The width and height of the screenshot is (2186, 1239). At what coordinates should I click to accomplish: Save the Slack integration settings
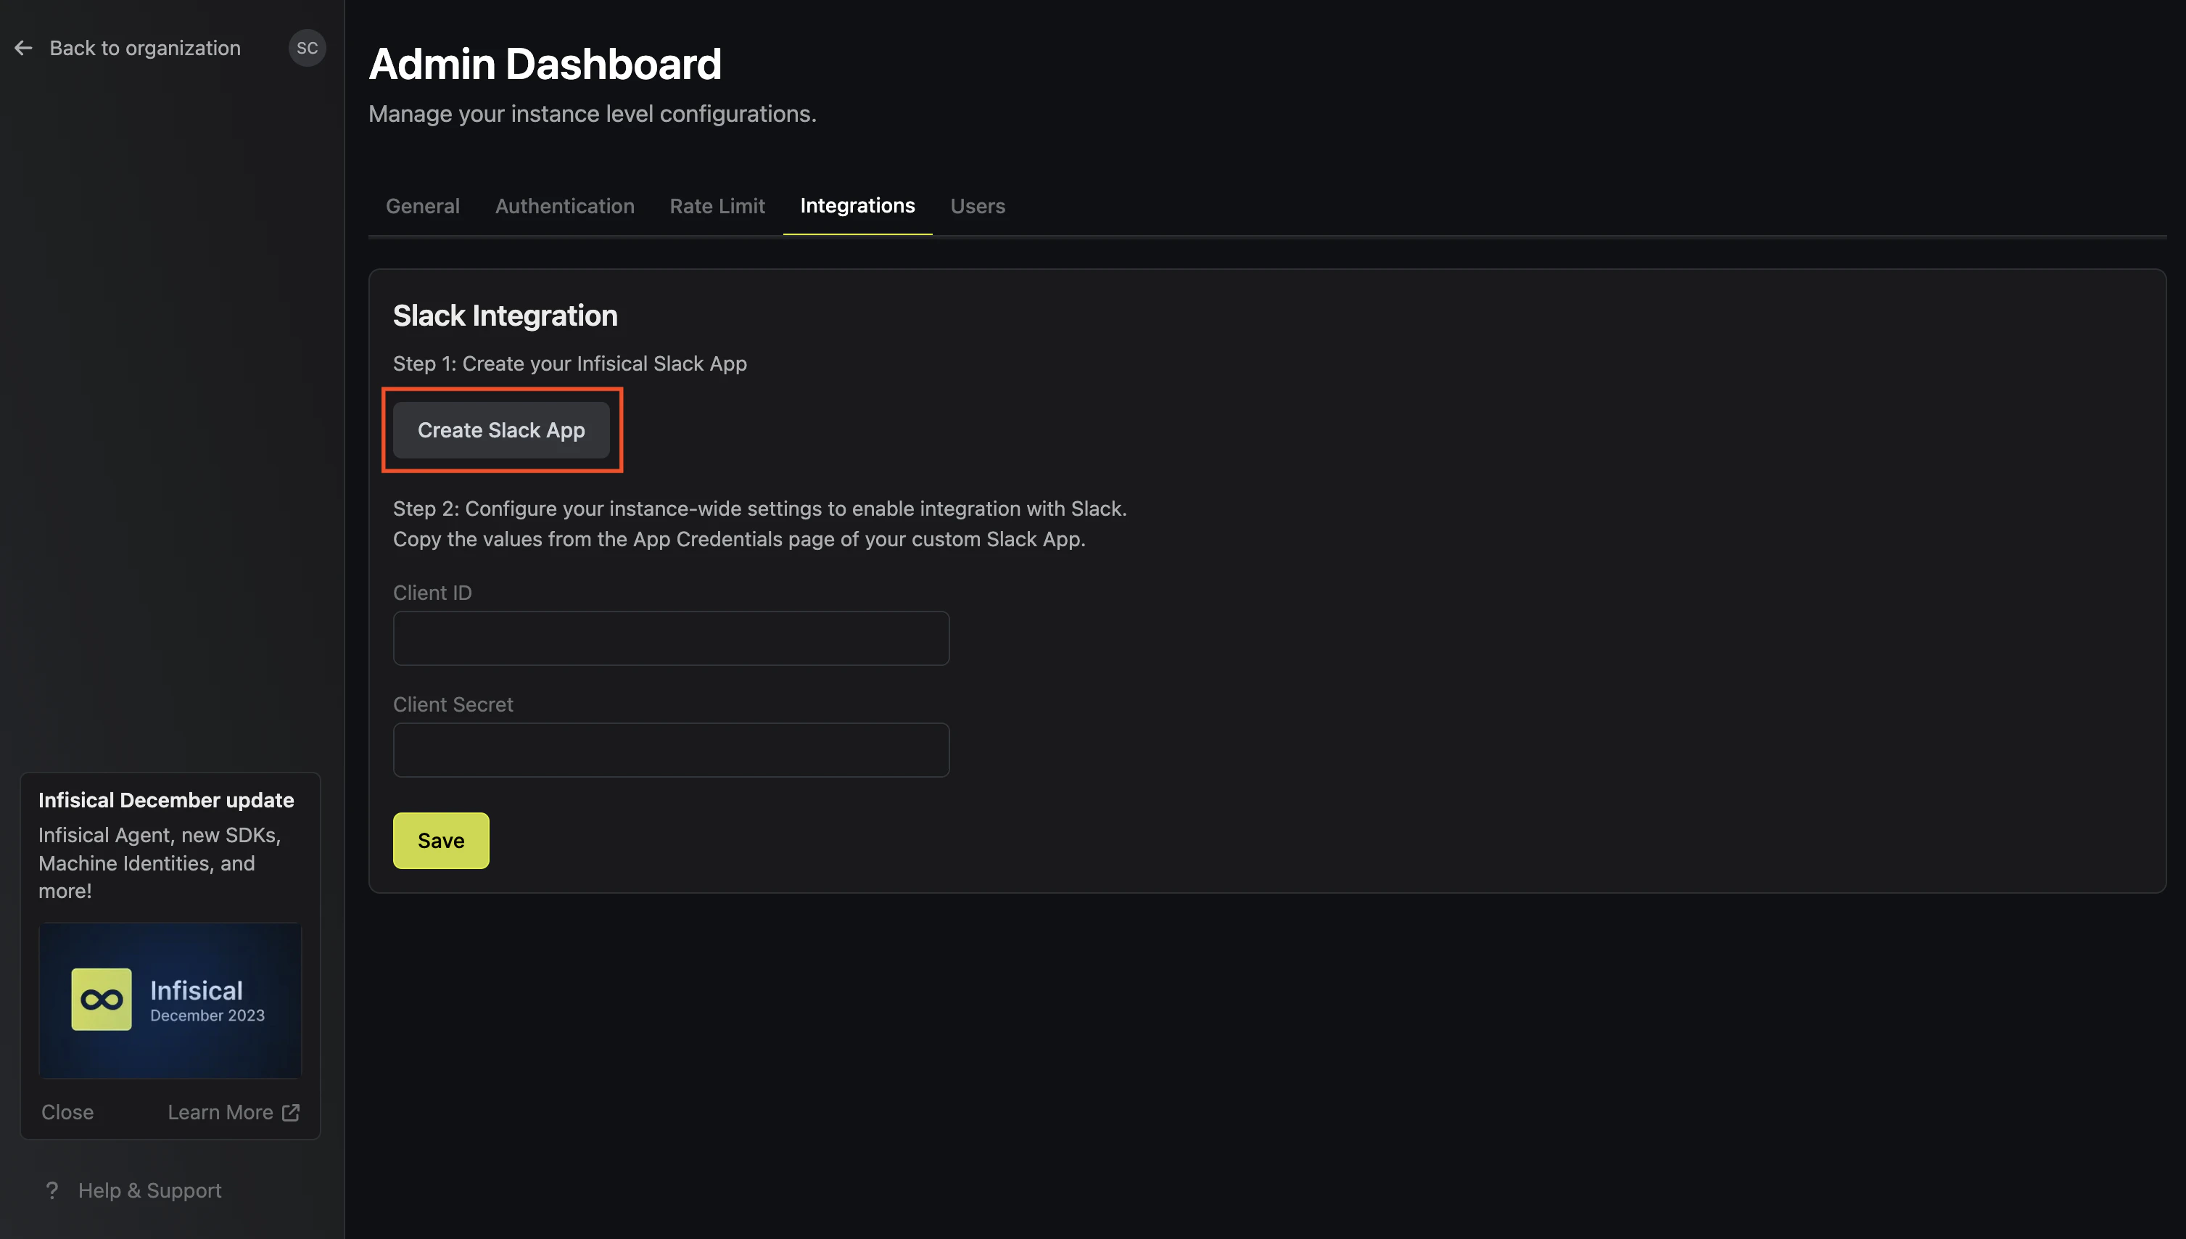pyautogui.click(x=440, y=841)
